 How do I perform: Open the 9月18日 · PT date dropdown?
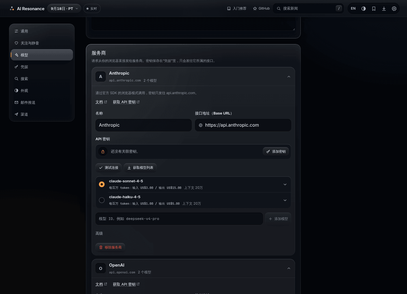click(64, 9)
